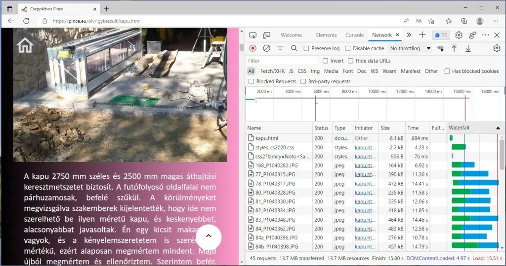506x266 pixels.
Task: Open search in Network panel
Action: pyautogui.click(x=294, y=48)
